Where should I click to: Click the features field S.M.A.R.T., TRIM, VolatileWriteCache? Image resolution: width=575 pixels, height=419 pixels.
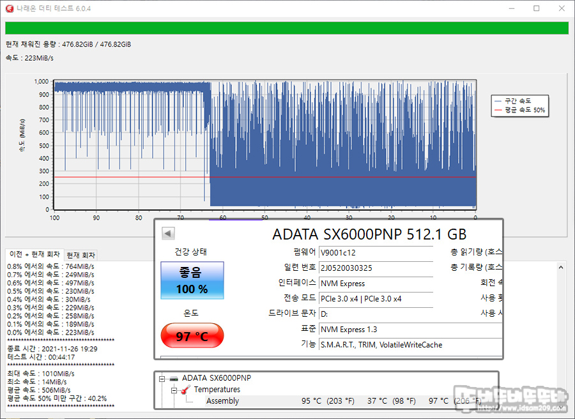tap(410, 345)
